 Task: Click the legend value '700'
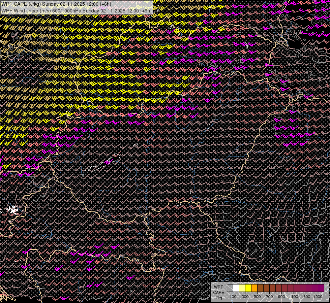(269, 297)
